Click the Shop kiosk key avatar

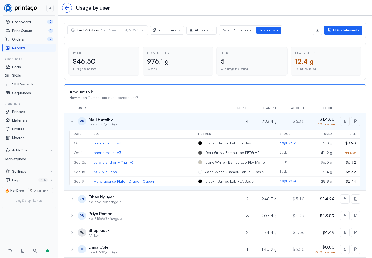[x=82, y=232]
